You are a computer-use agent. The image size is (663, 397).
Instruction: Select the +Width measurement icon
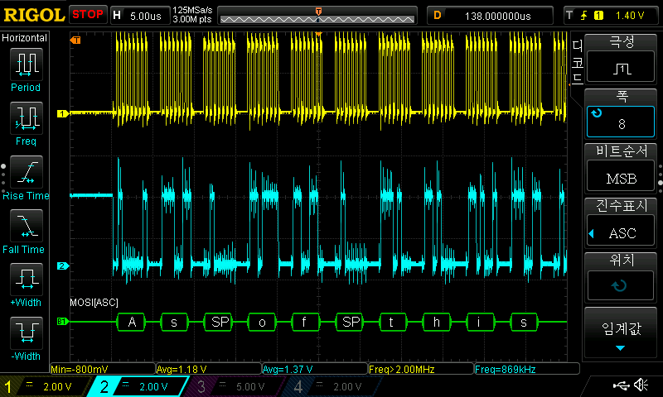[26, 280]
